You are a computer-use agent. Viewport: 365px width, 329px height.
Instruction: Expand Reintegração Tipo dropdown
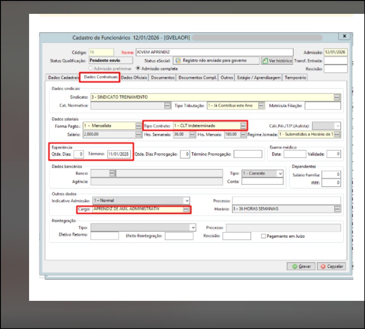193,228
